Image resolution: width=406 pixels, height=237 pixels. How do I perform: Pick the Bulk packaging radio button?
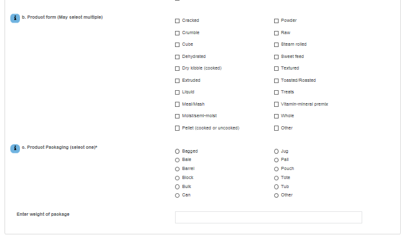coord(177,187)
